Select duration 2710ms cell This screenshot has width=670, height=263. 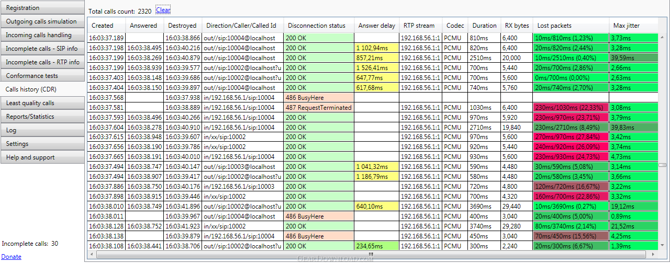484,127
